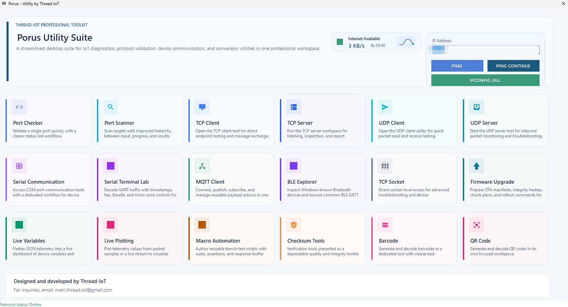Click THREAD-IOT PROFESSIONAL TOOLKIT label
The height and width of the screenshot is (307, 568).
pos(52,25)
